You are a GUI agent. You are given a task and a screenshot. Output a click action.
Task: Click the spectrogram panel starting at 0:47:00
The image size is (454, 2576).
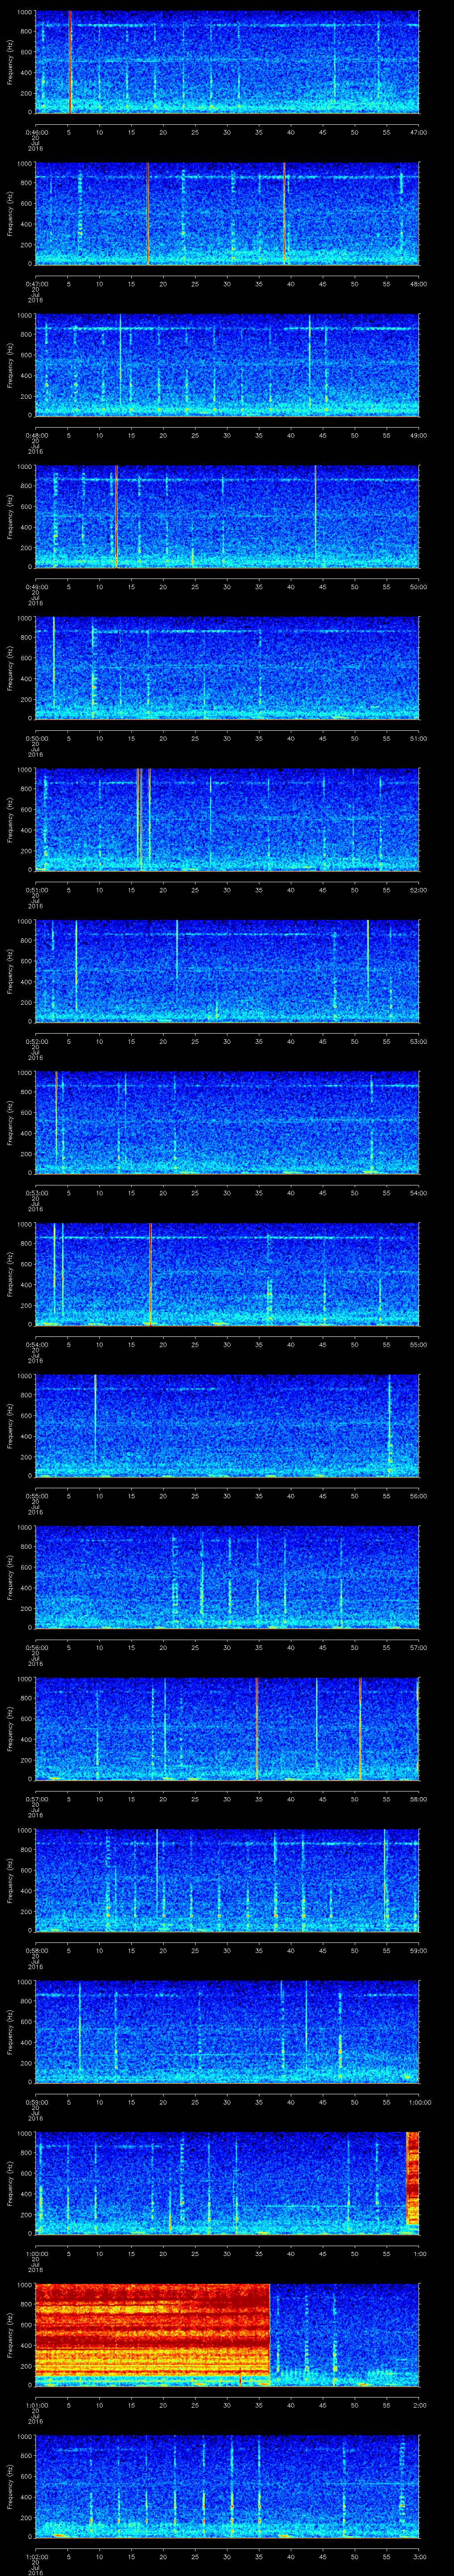pyautogui.click(x=227, y=214)
